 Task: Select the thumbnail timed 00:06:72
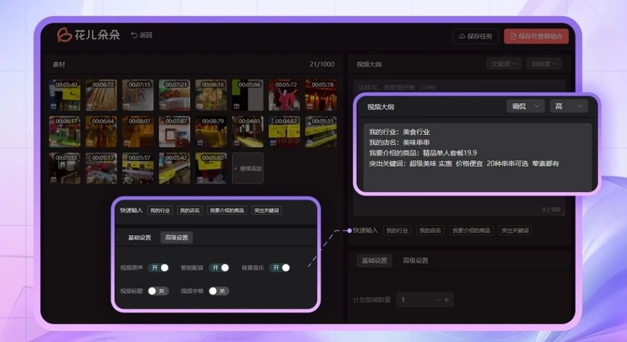click(101, 95)
